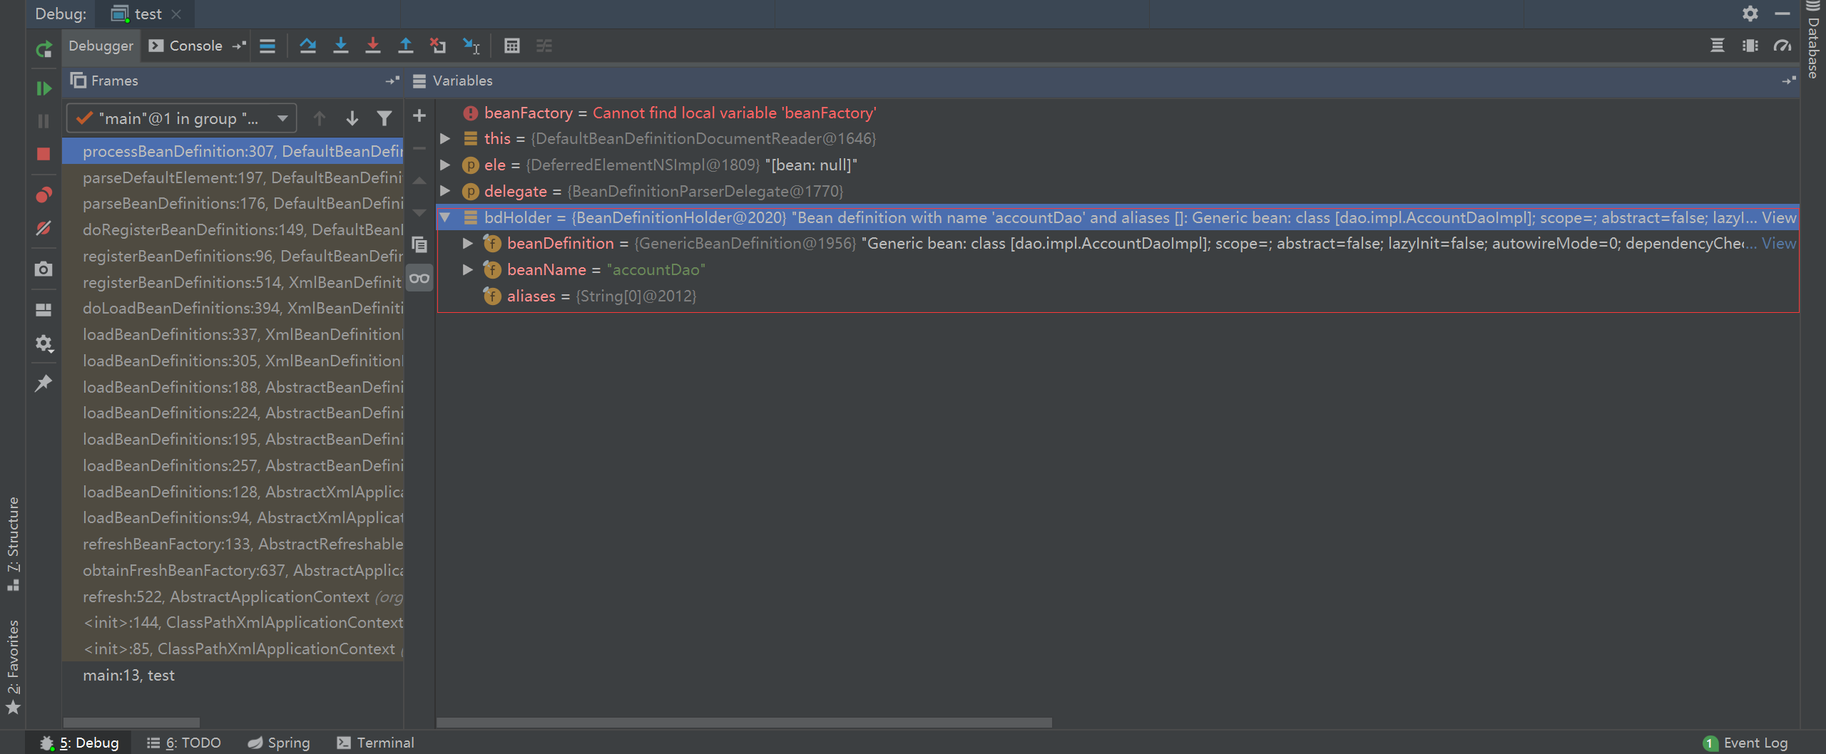Click View link on bdHolder row
1826x754 pixels.
click(x=1778, y=217)
